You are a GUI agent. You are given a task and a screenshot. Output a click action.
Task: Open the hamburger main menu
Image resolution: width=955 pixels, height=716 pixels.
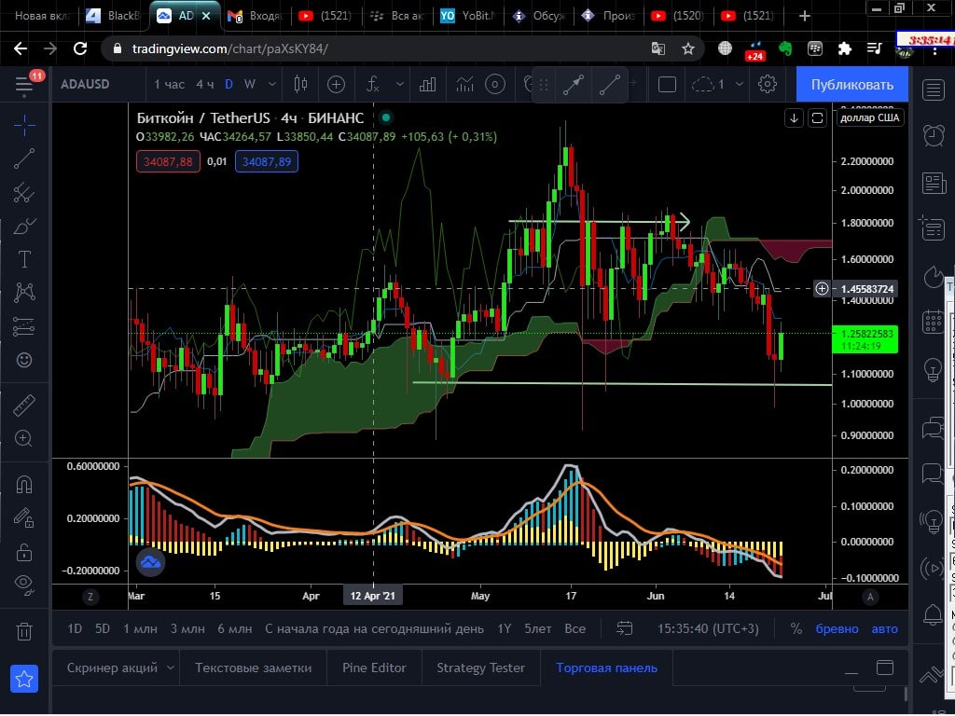pyautogui.click(x=24, y=85)
